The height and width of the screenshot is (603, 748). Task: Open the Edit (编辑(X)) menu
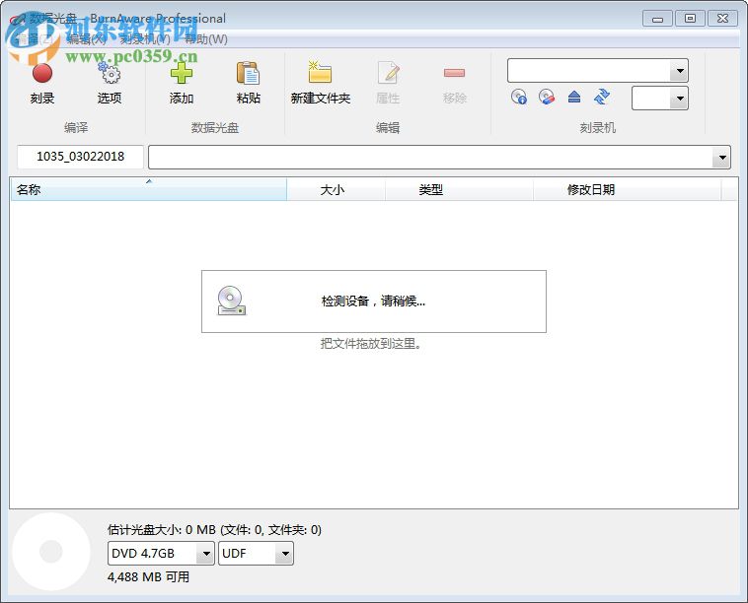tap(86, 39)
